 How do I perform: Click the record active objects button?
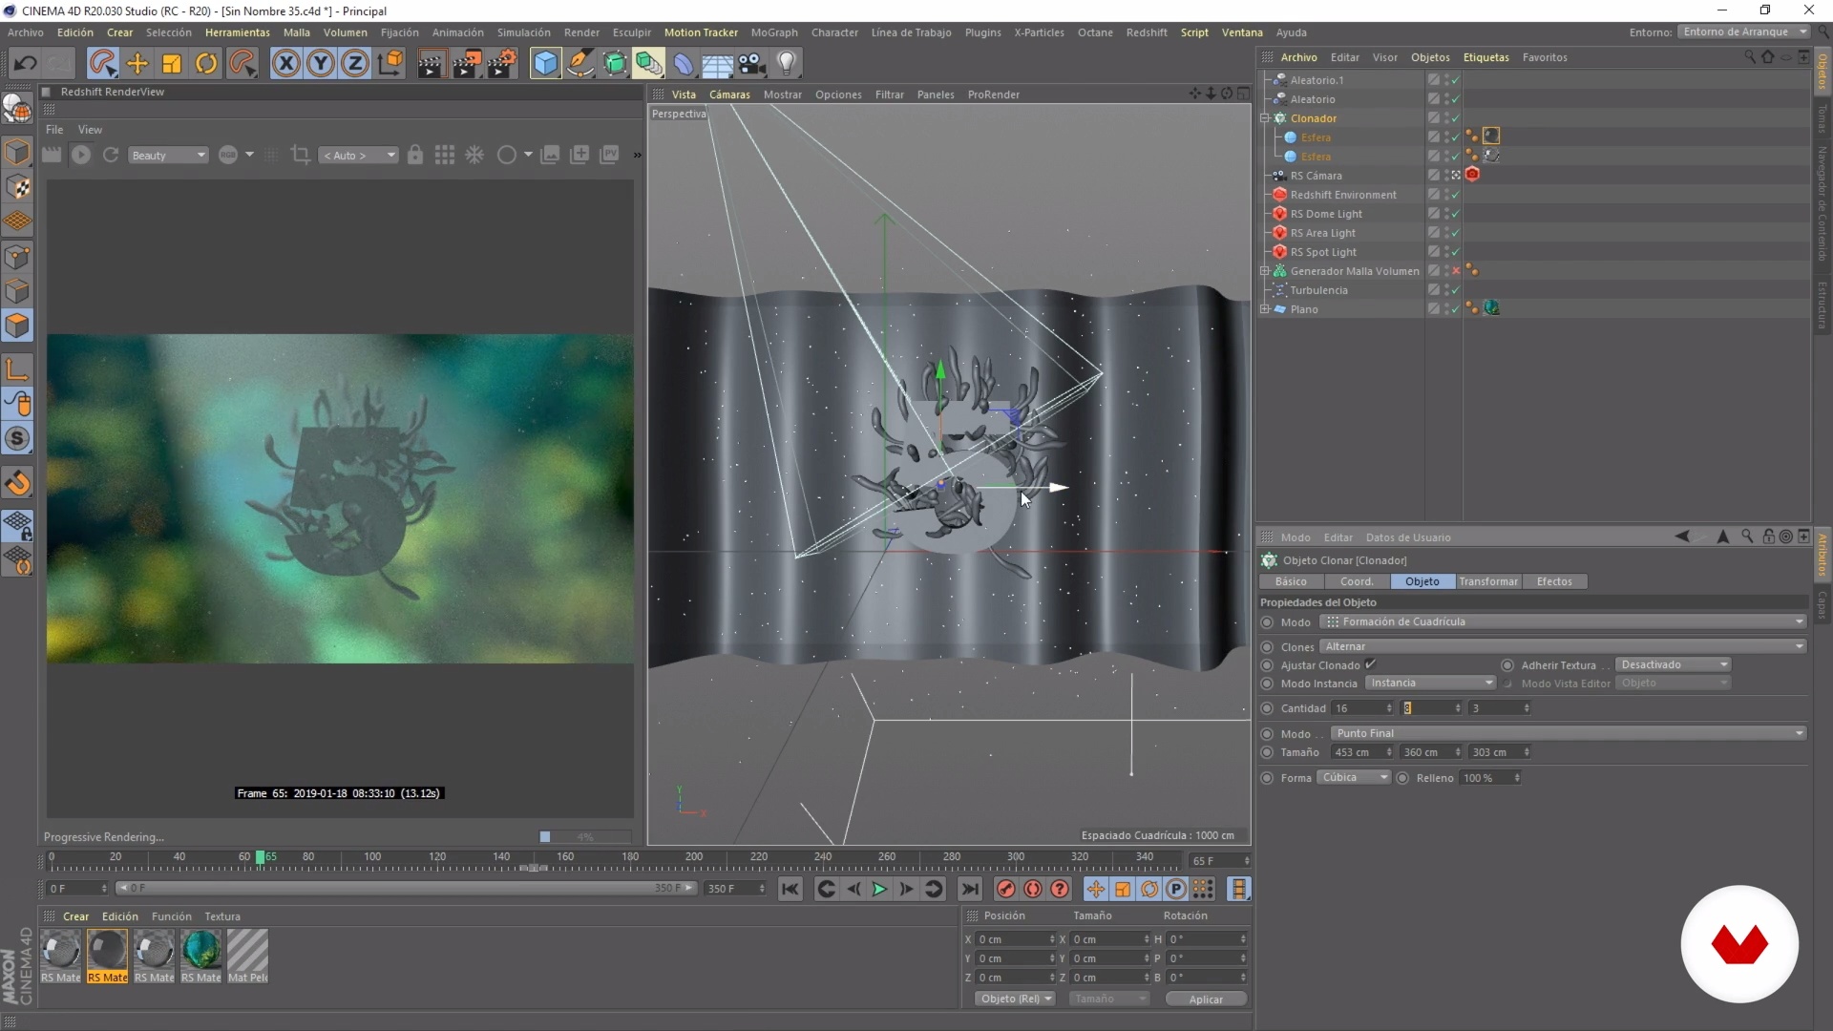(1005, 889)
